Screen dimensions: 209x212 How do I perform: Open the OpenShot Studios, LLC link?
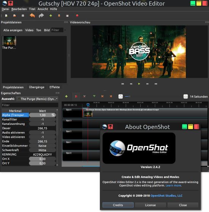(x=166, y=196)
